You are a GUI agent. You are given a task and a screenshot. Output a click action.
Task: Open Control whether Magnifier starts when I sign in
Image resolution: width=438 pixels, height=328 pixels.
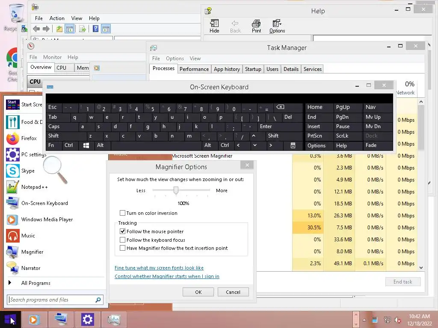tap(167, 276)
